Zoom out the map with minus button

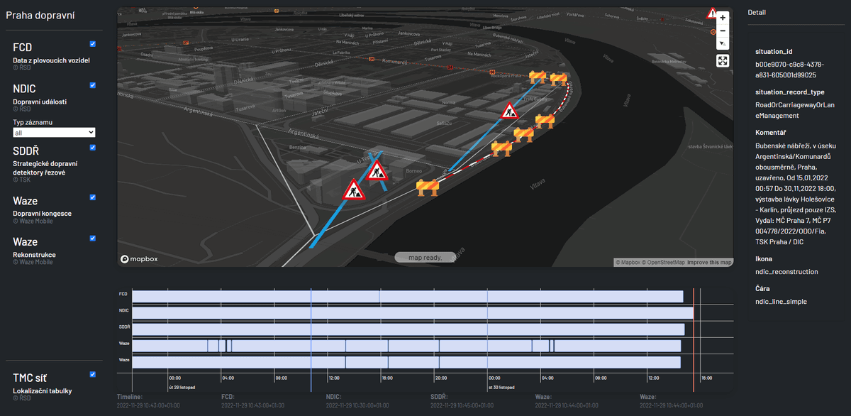point(722,31)
